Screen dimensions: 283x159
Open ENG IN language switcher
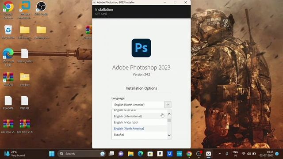(235, 154)
